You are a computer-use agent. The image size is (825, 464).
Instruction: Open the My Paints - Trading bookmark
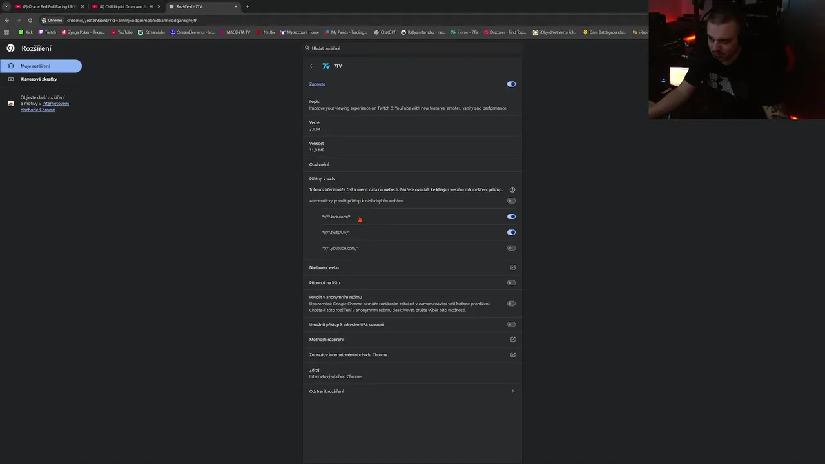pos(345,32)
